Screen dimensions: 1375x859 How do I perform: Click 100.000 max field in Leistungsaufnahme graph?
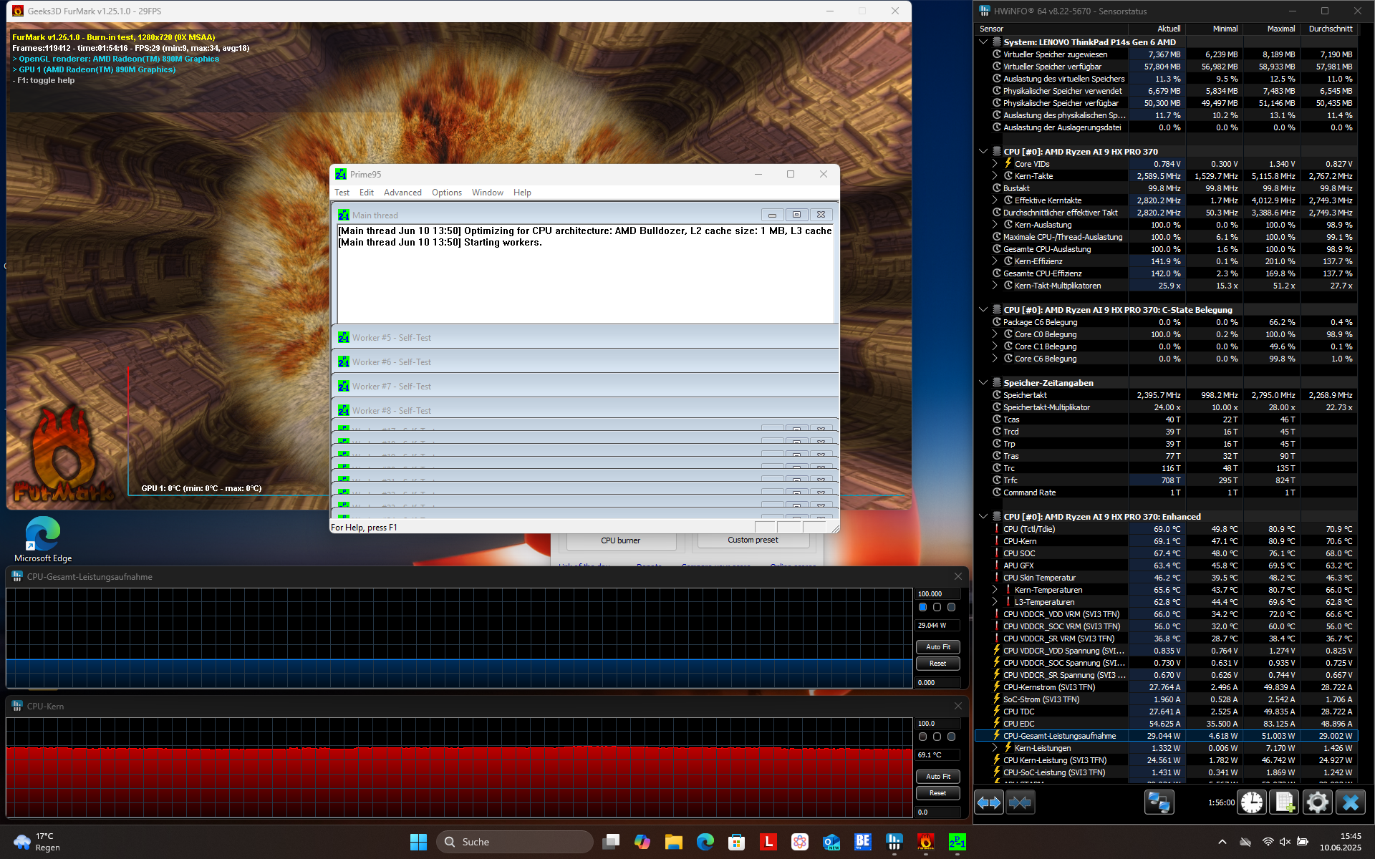938,594
